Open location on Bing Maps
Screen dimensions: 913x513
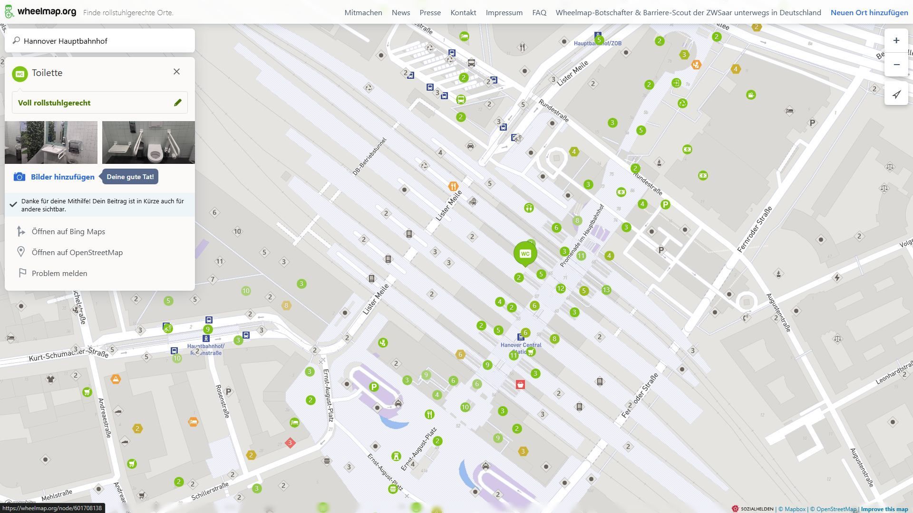pos(68,232)
